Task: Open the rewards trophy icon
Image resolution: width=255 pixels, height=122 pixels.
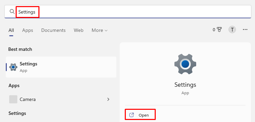Action: [x=219, y=29]
